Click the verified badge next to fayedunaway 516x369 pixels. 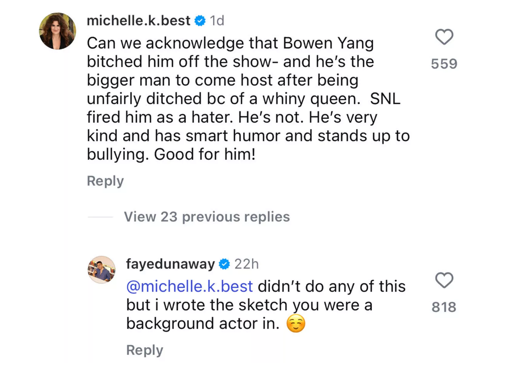click(224, 264)
